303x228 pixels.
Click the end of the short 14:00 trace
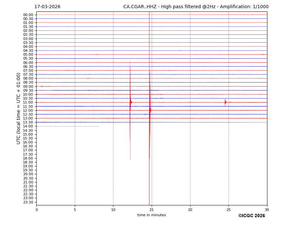pos(99,126)
